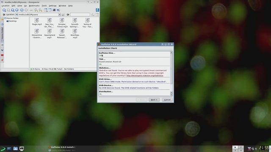Open the libdvdcss videolan.org link
Screen dimensions: 271x152
145,76
